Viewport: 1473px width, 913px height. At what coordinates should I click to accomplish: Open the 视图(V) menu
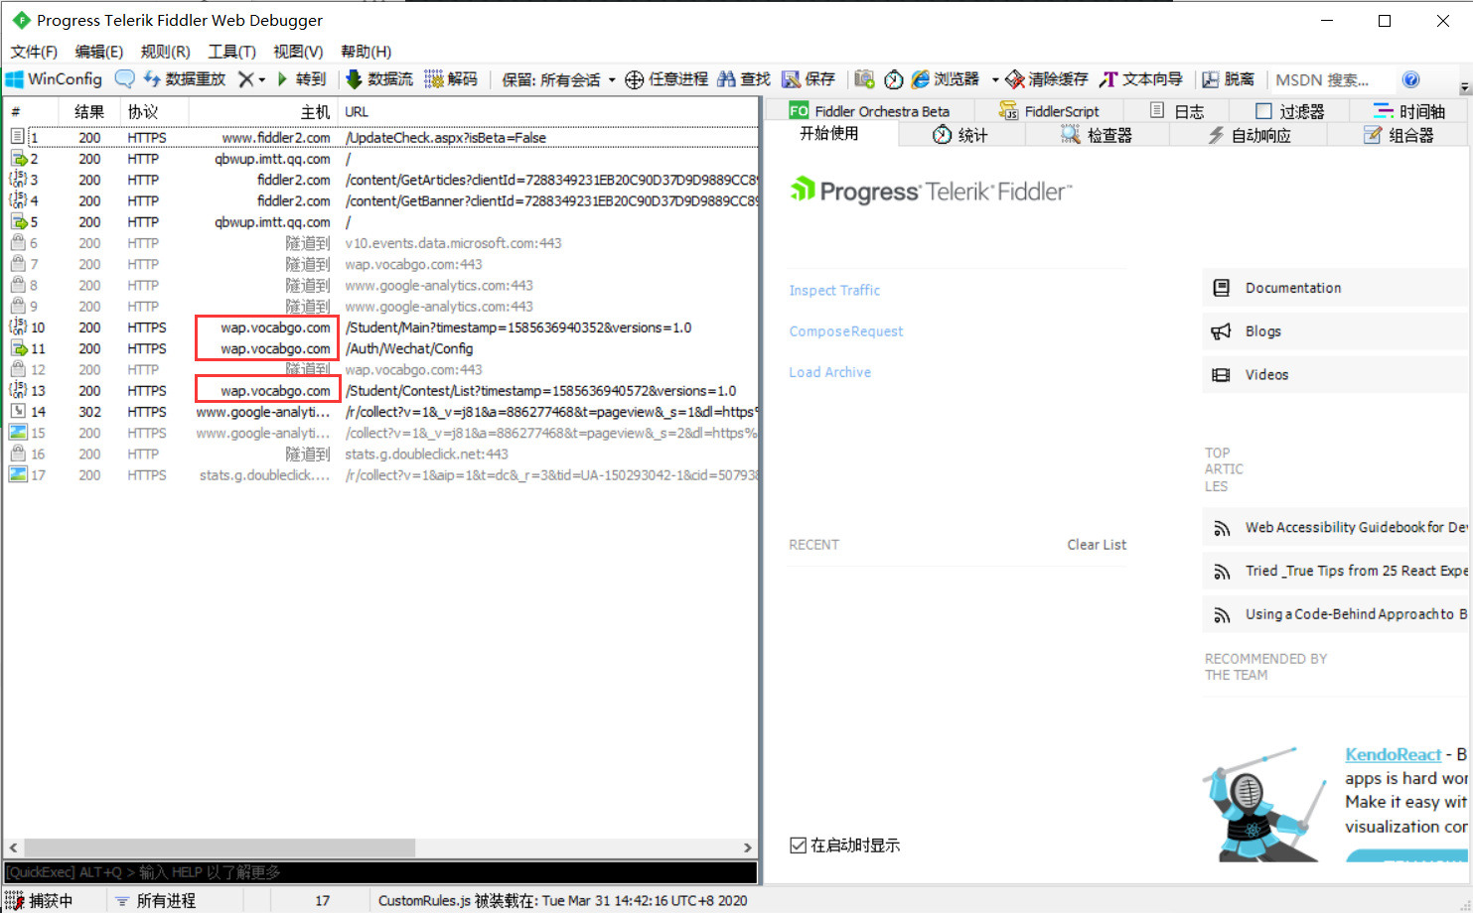[x=298, y=52]
